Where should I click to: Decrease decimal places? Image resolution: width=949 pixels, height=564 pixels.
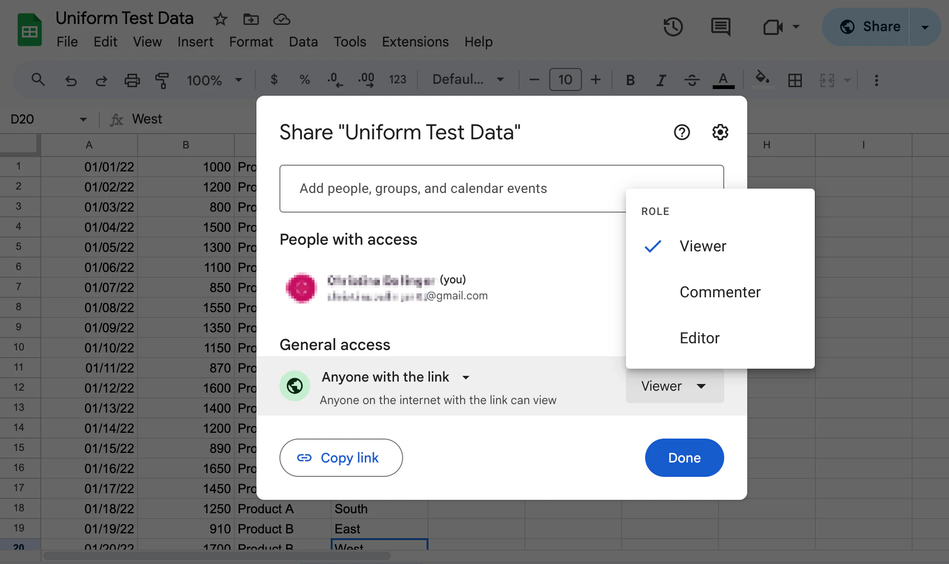tap(335, 79)
